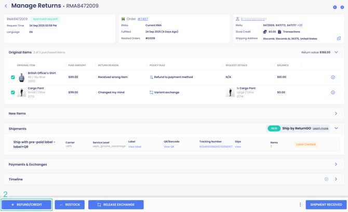Click the Cargo Pant exchange item thumbnail
348x212 pixels.
tap(230, 92)
